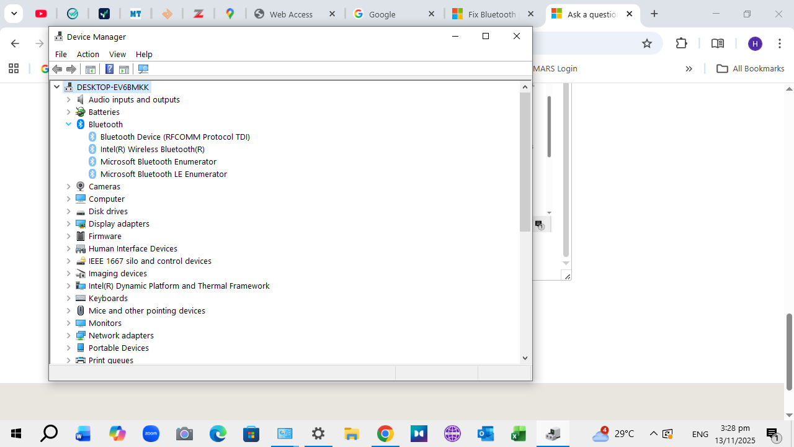Click the Device Manager vertical scrollbar thumb
The image size is (794, 447).
coord(525,162)
